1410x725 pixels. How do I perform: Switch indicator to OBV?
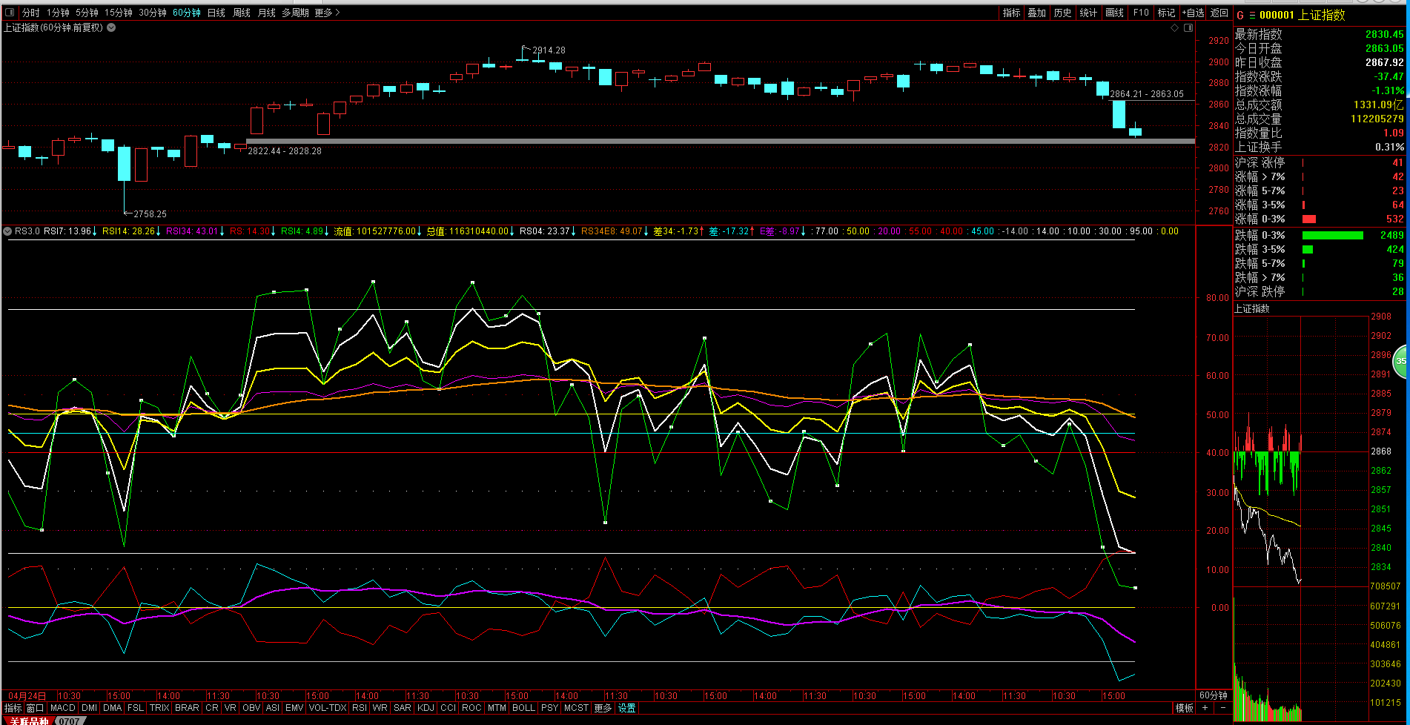tap(251, 708)
